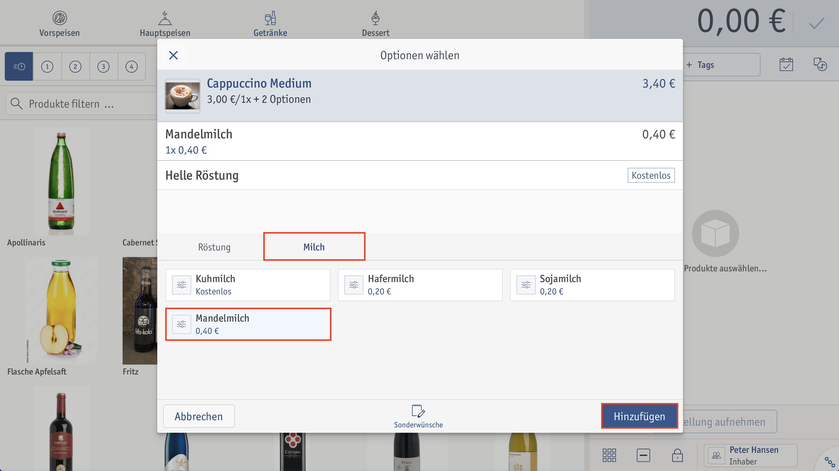Select course number 4

(x=132, y=66)
